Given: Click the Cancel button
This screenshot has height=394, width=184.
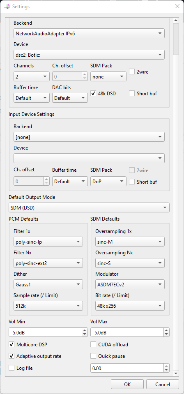Looking at the screenshot, I should pos(163,384).
